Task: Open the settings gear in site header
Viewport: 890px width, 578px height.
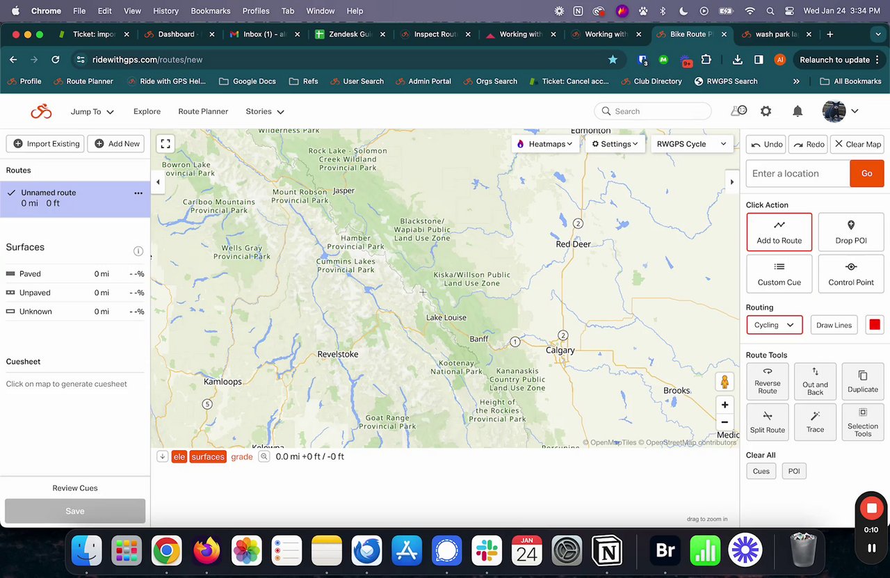Action: coord(766,111)
